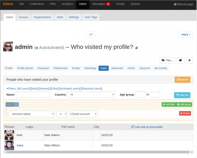Click the Filter list button
197x158 pixels.
click(x=182, y=95)
